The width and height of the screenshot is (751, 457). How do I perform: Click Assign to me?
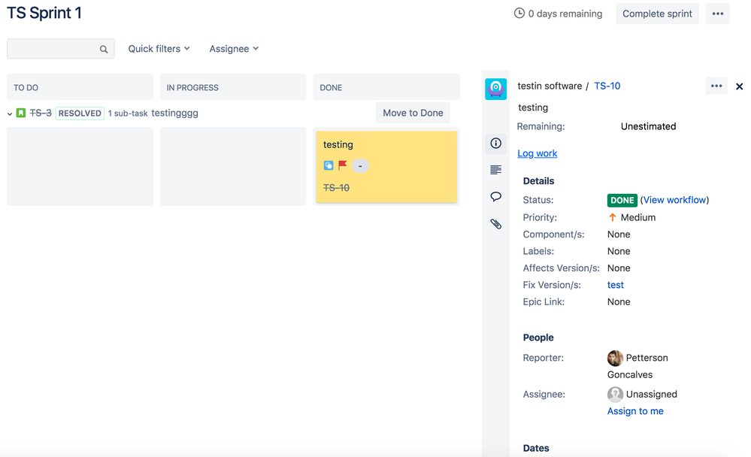[635, 410]
